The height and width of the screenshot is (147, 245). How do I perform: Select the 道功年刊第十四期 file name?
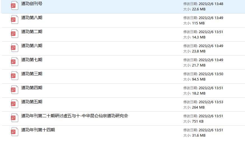point(38,130)
